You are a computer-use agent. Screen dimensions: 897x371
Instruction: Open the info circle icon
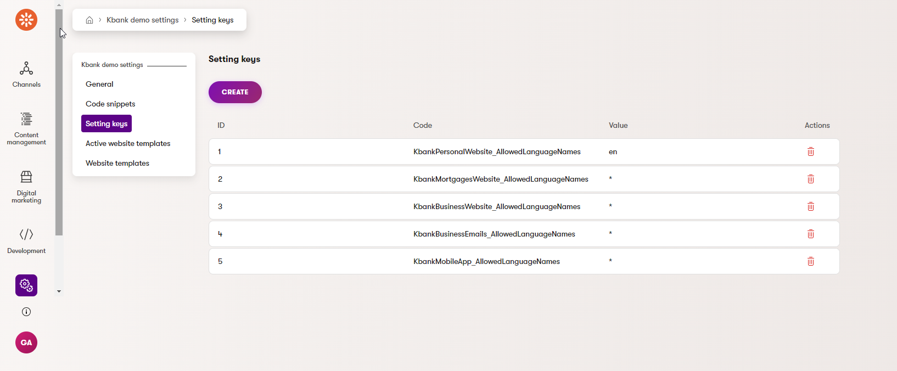(26, 312)
